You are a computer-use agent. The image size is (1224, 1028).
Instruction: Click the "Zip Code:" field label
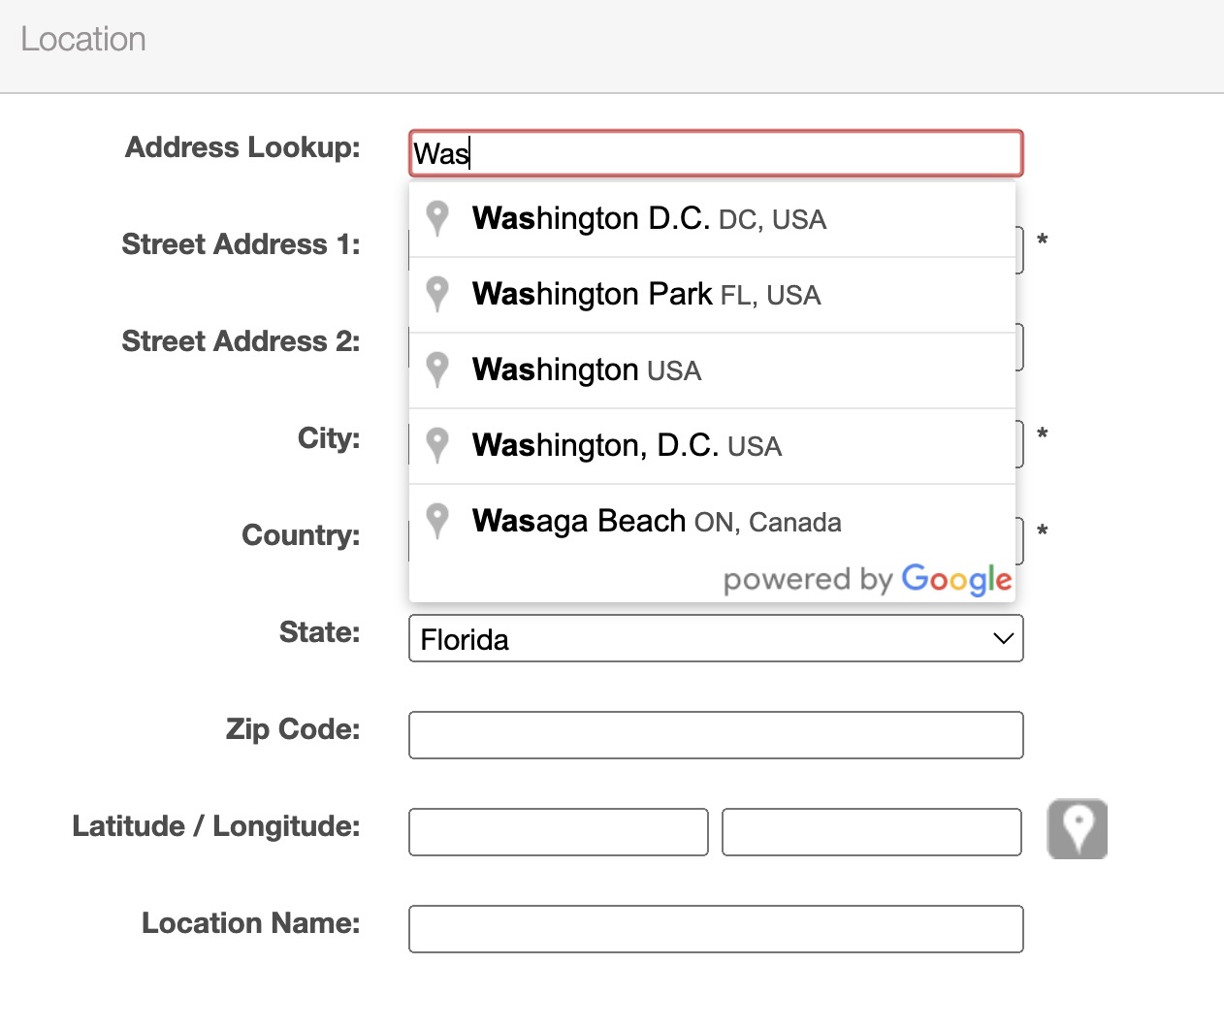pos(293,729)
